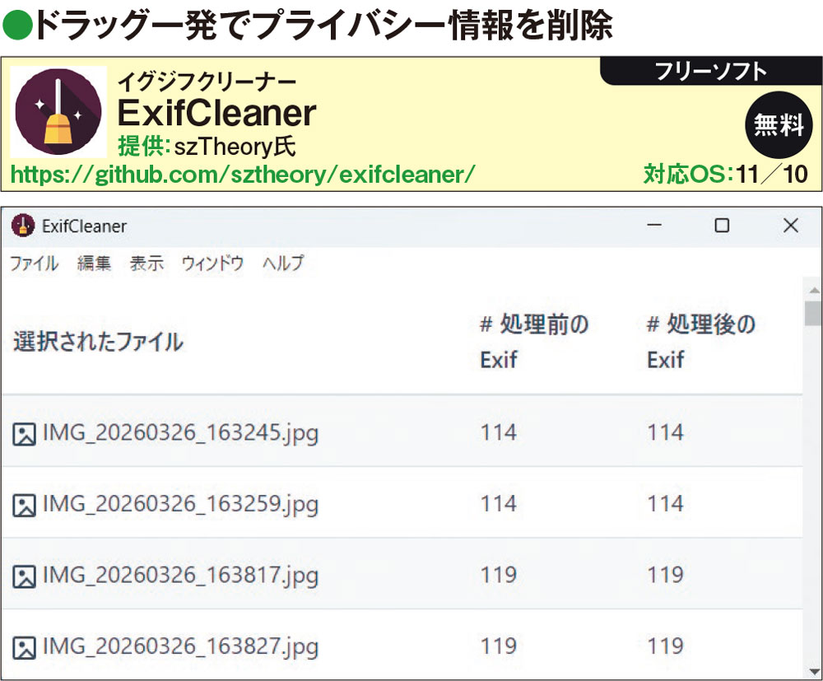Click before-Exif value 114 for IMG_20260326_163259.jpg
The width and height of the screenshot is (823, 681).
(499, 504)
